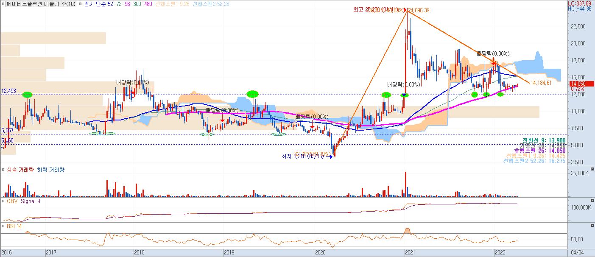Click the Signal 9 indicator label
The image size is (595, 257).
[31, 201]
